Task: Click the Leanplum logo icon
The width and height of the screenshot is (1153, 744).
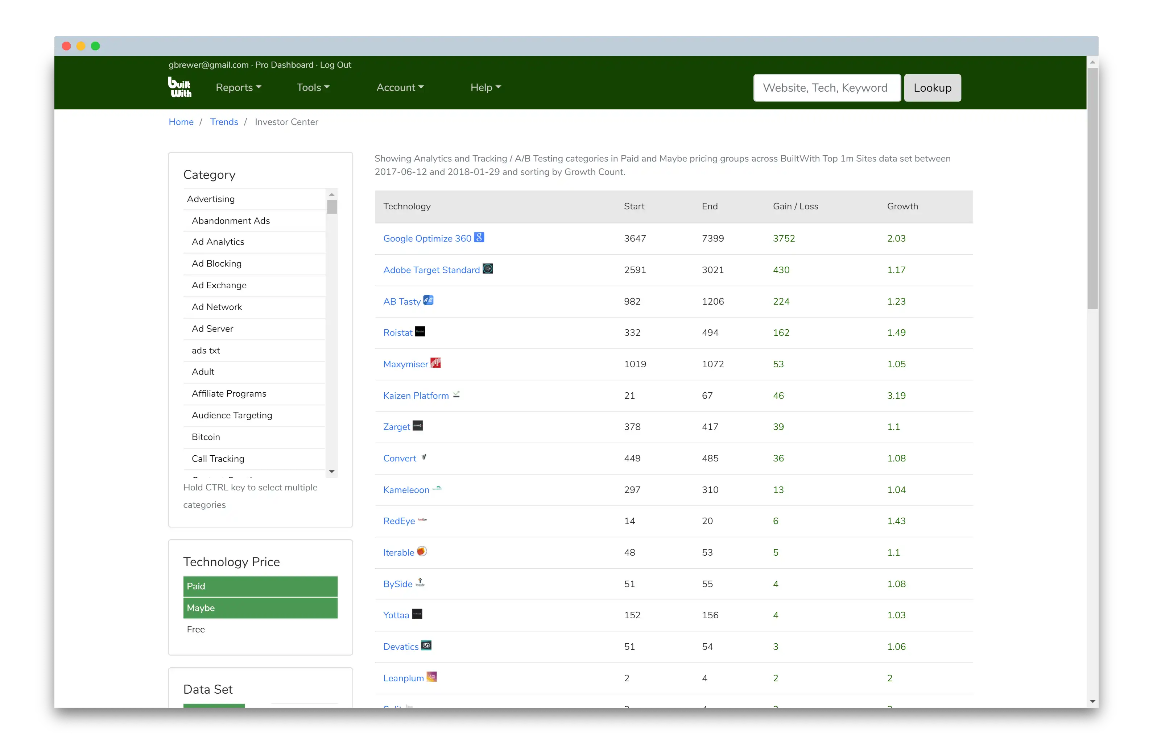Action: tap(432, 677)
